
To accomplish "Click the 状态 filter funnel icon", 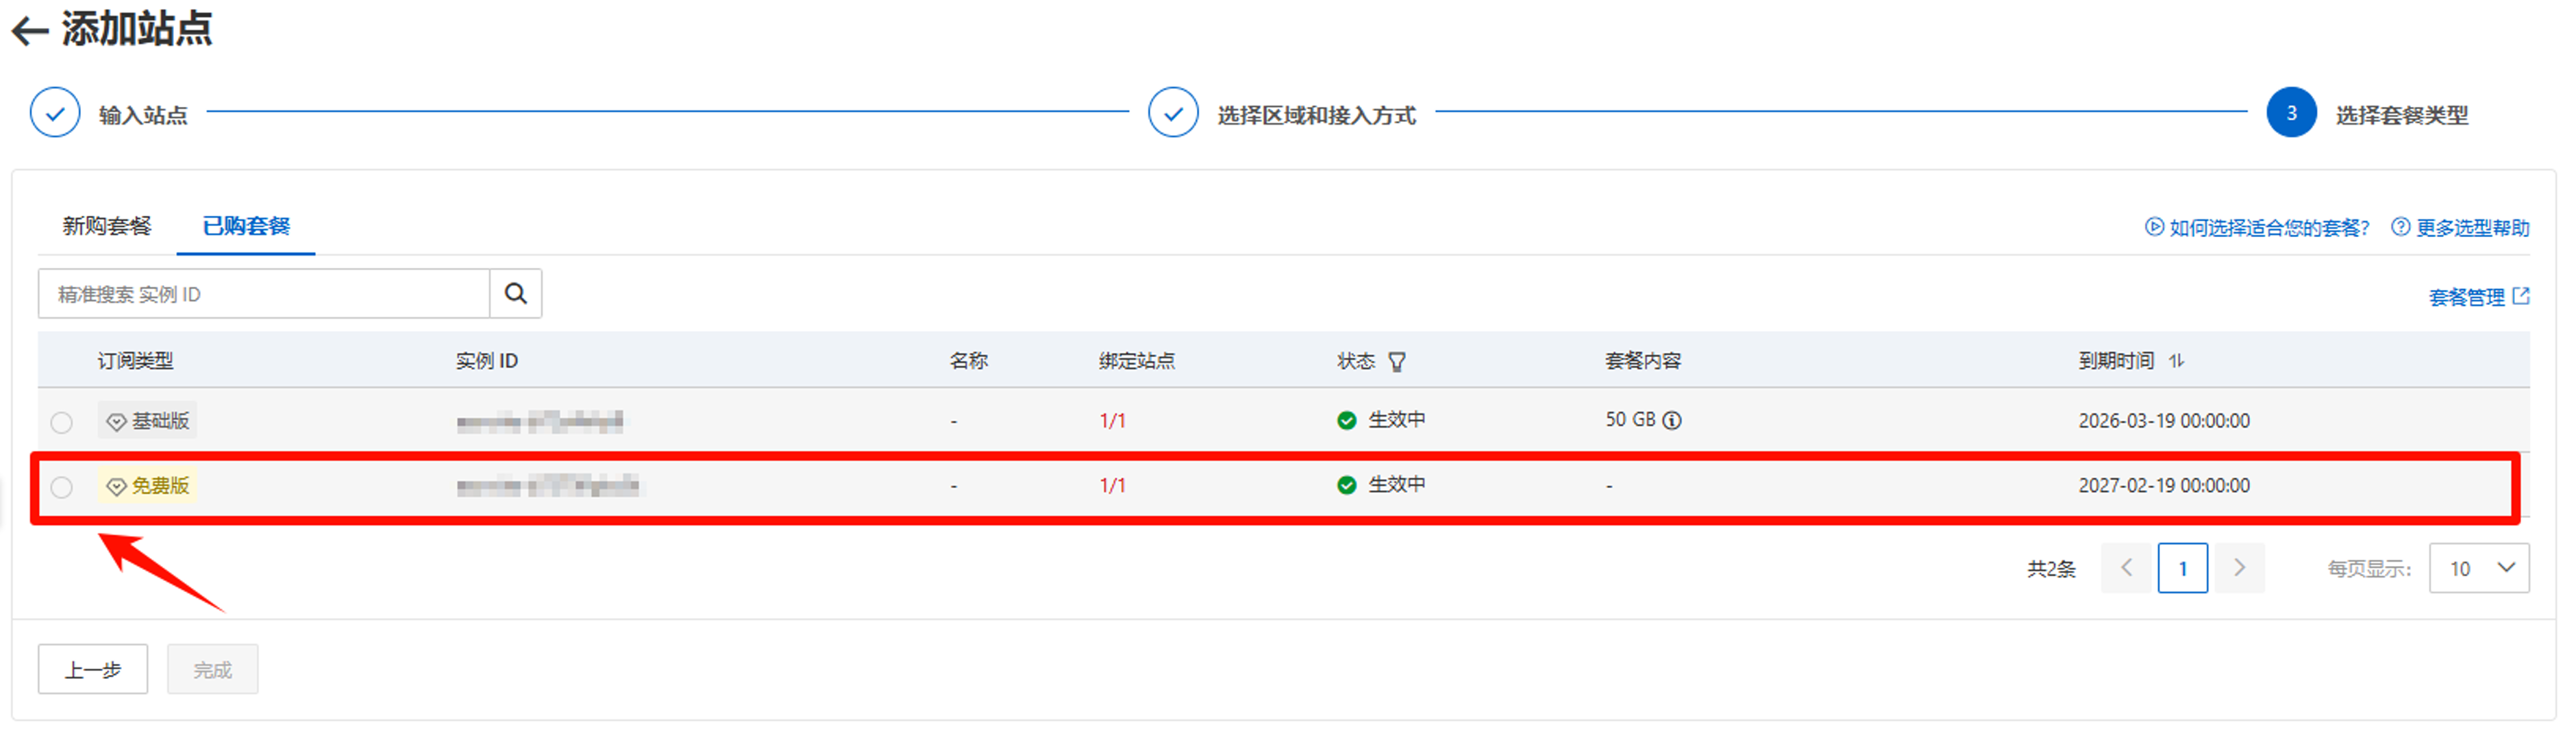I will [1397, 362].
